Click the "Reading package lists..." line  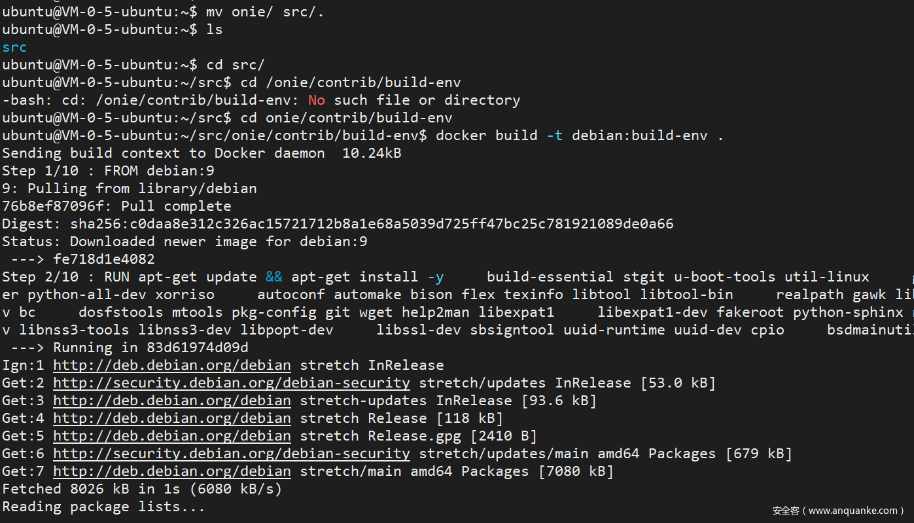coord(103,507)
